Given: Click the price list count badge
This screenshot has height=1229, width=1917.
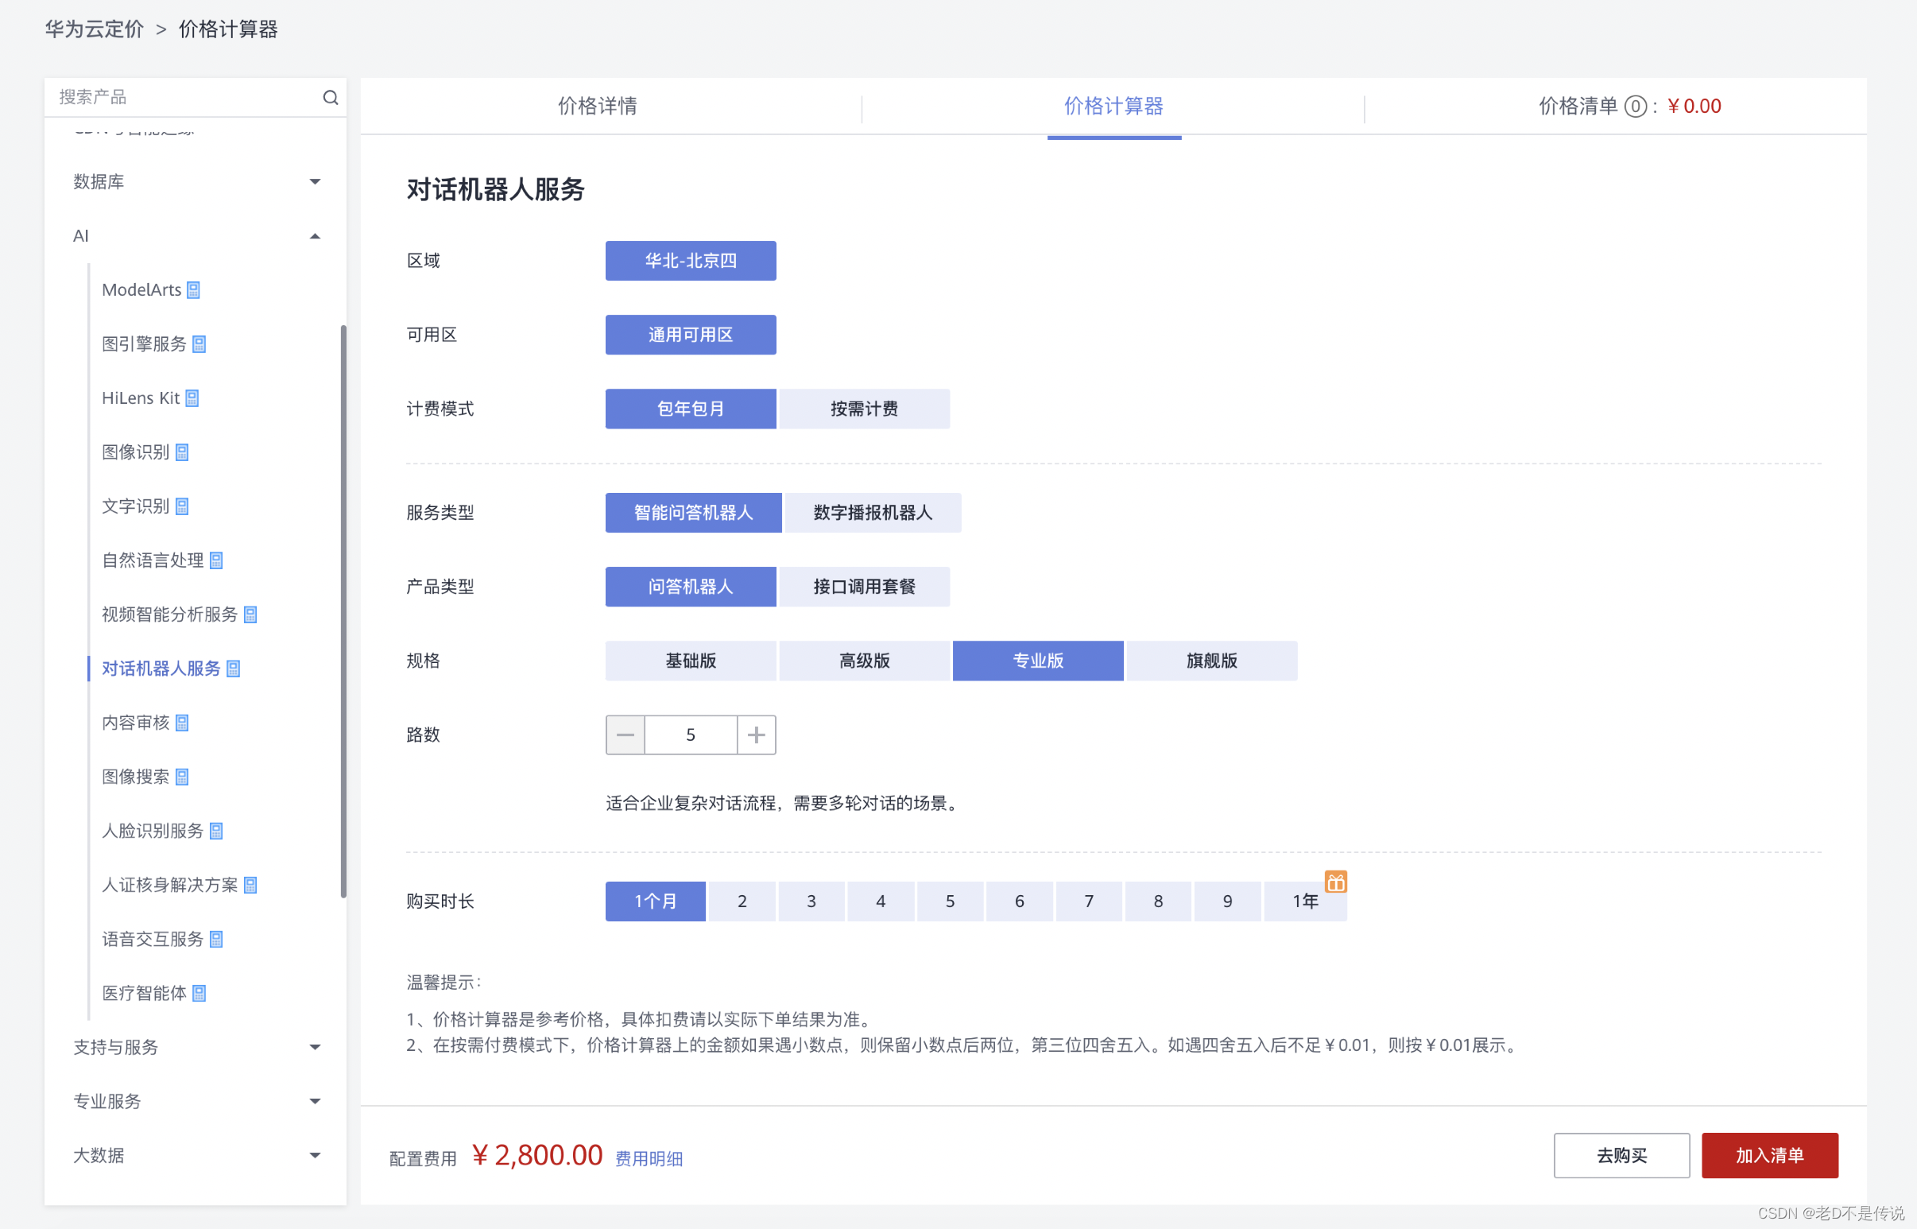Looking at the screenshot, I should pyautogui.click(x=1636, y=107).
